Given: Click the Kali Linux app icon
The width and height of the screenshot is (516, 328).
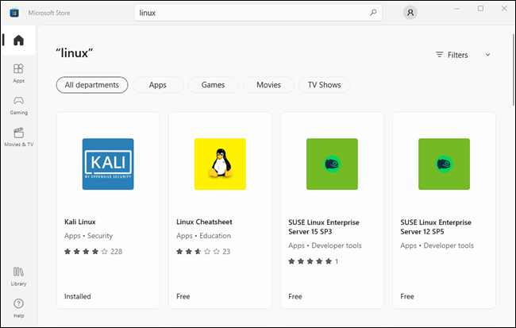Looking at the screenshot, I should pyautogui.click(x=108, y=164).
